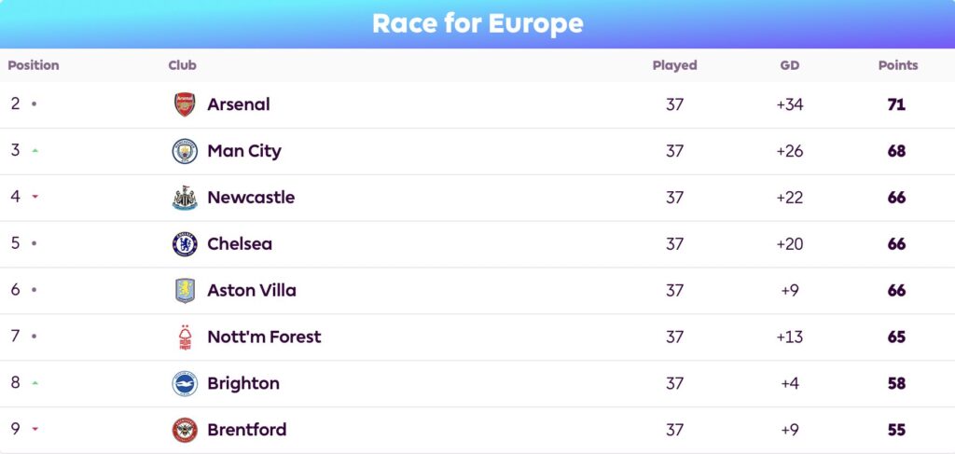Viewport: 955px width, 454px height.
Task: Click the Aston Villa club crest
Action: [x=185, y=291]
